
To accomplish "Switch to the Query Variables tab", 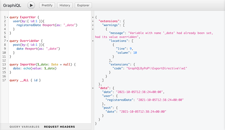I will coord(24,127).
